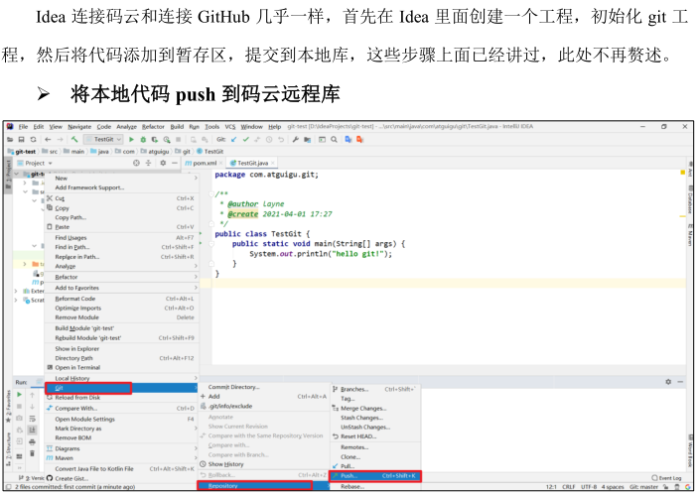Viewport: 697px width, 495px height.
Task: Click Run panel trash clear icon
Action: click(32, 453)
